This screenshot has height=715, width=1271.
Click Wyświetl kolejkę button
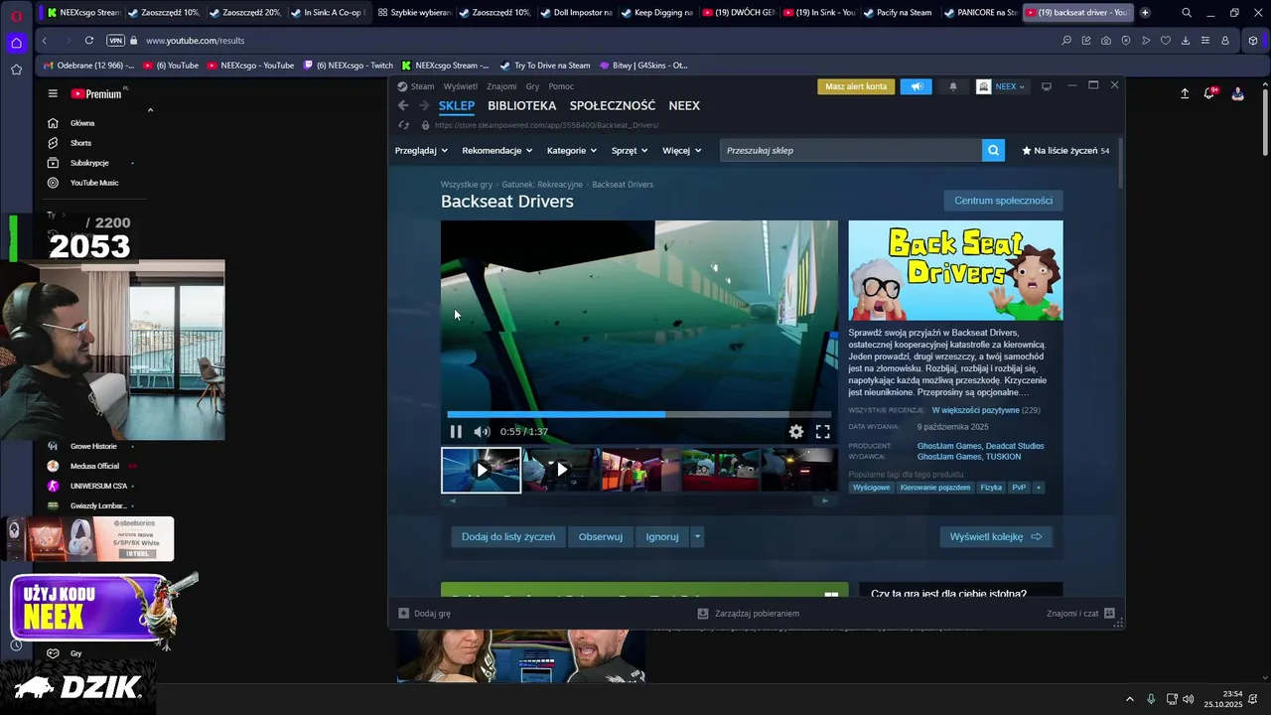[996, 536]
